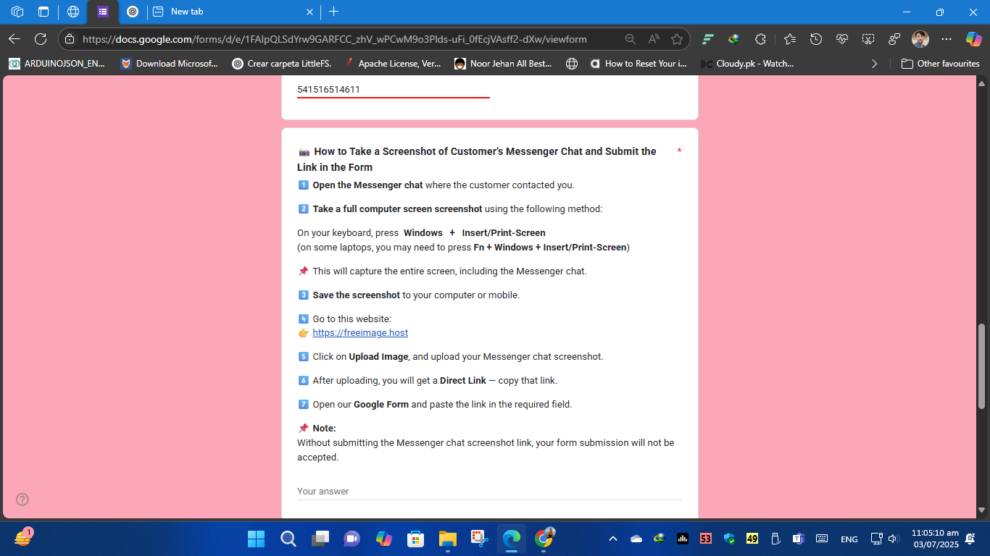Open browser Extensions puzzle icon
The width and height of the screenshot is (990, 556).
pos(760,39)
